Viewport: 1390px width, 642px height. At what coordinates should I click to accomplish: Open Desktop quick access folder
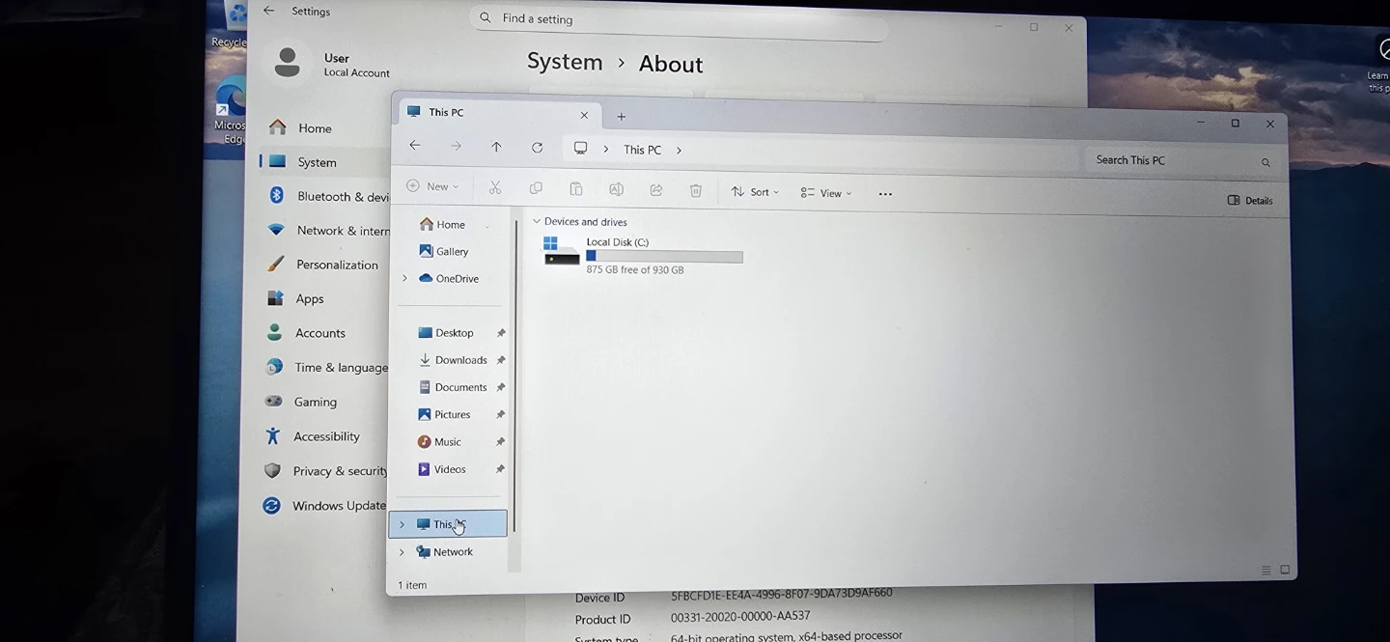tap(446, 332)
